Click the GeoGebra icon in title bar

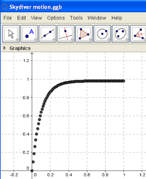5,7
